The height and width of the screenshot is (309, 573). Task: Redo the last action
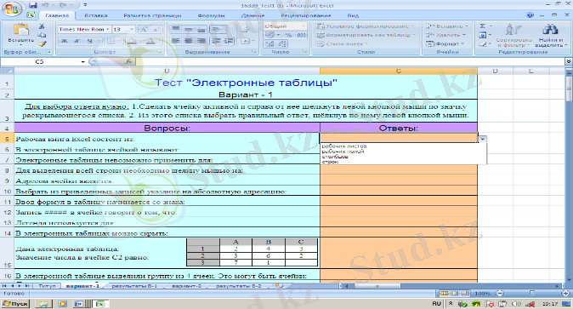point(62,5)
